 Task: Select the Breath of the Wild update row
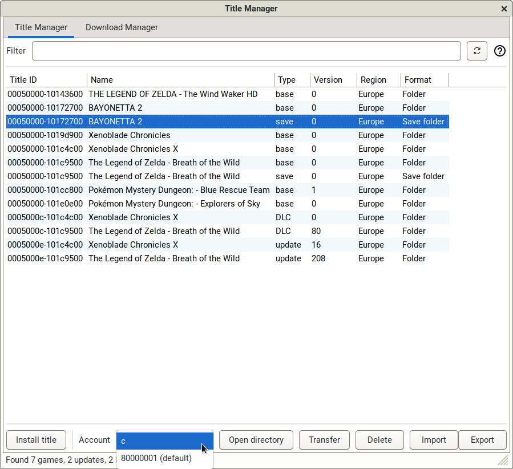[171, 258]
